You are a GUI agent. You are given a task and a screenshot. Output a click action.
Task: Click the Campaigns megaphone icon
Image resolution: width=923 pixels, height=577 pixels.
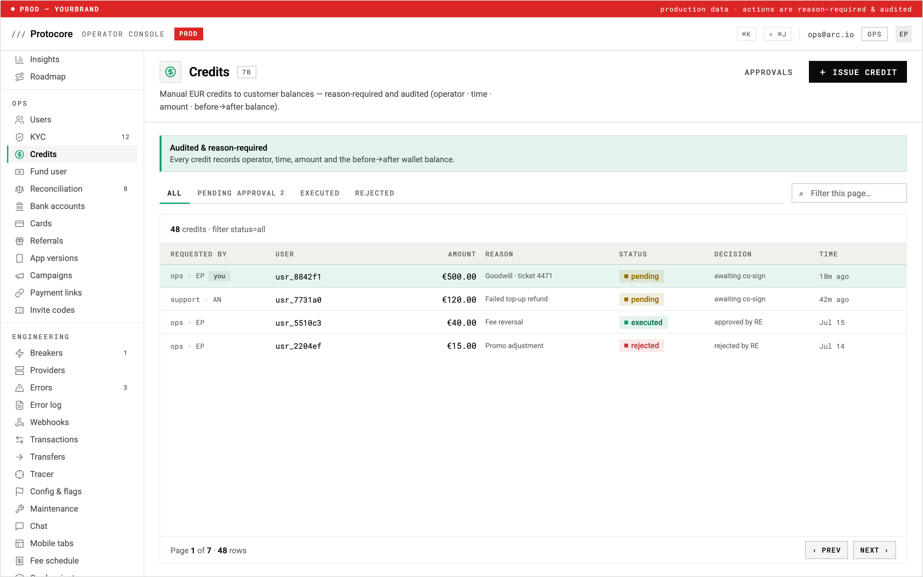20,276
